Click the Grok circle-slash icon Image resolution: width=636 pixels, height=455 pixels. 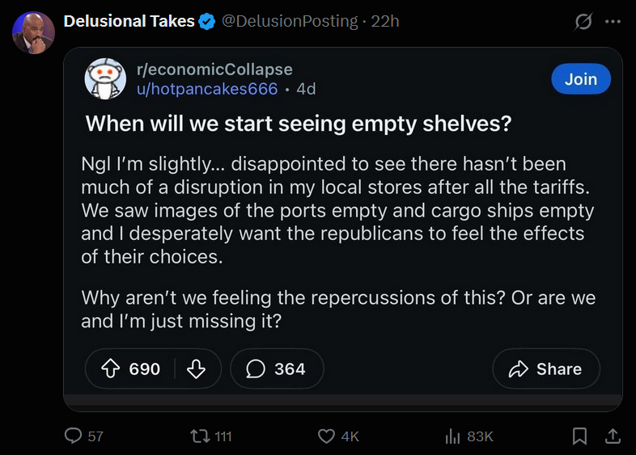tap(583, 22)
